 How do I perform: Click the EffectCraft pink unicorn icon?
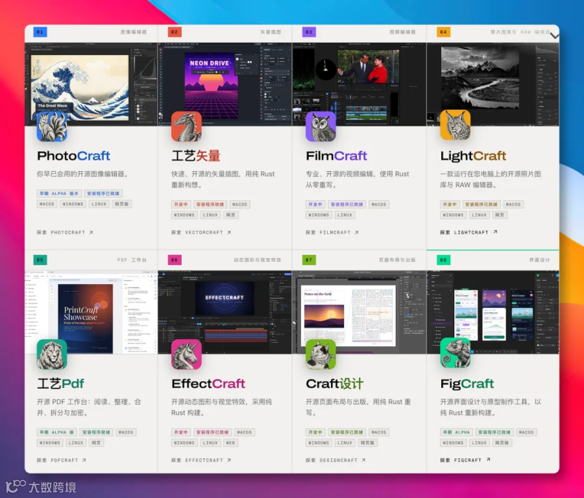point(186,354)
